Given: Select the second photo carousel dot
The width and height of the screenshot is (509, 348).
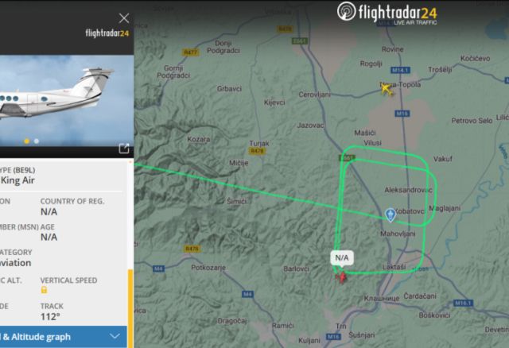Looking at the screenshot, I should 37,141.
